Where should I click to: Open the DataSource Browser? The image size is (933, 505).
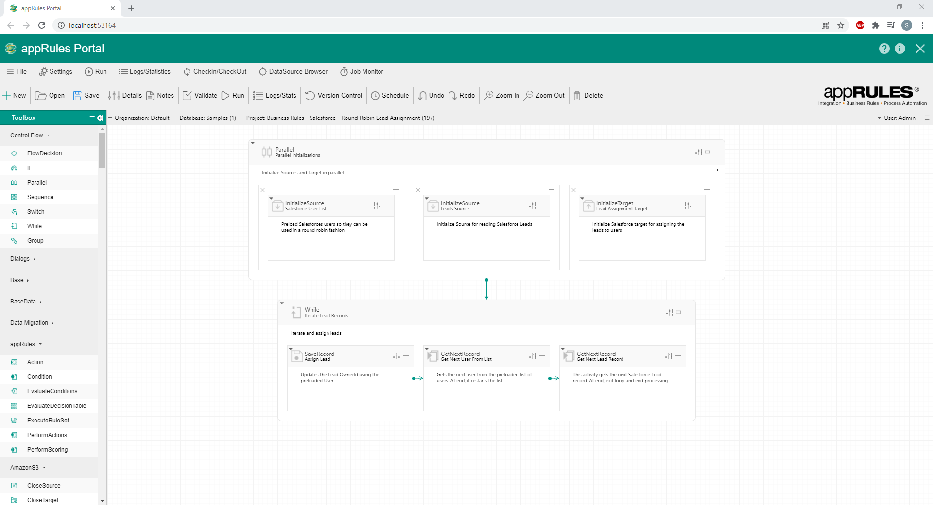(x=293, y=71)
